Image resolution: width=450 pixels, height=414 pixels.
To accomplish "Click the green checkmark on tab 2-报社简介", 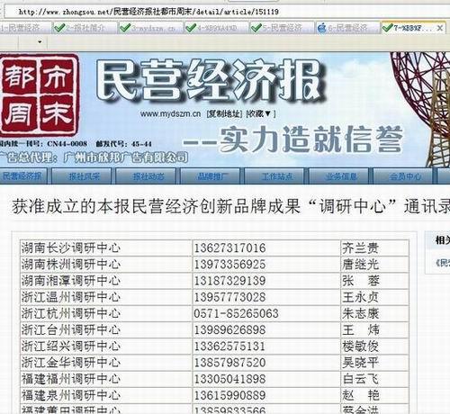I will click(x=59, y=28).
